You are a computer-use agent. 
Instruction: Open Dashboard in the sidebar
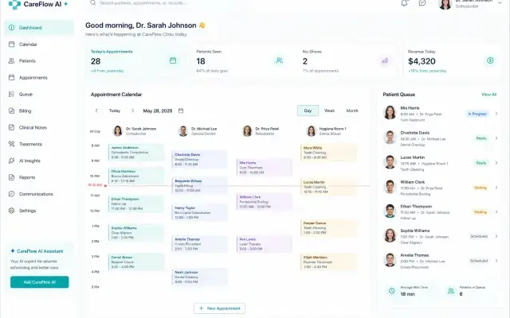39,28
